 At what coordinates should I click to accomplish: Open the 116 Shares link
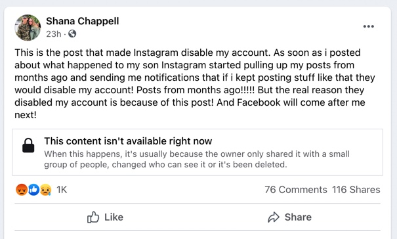356,190
